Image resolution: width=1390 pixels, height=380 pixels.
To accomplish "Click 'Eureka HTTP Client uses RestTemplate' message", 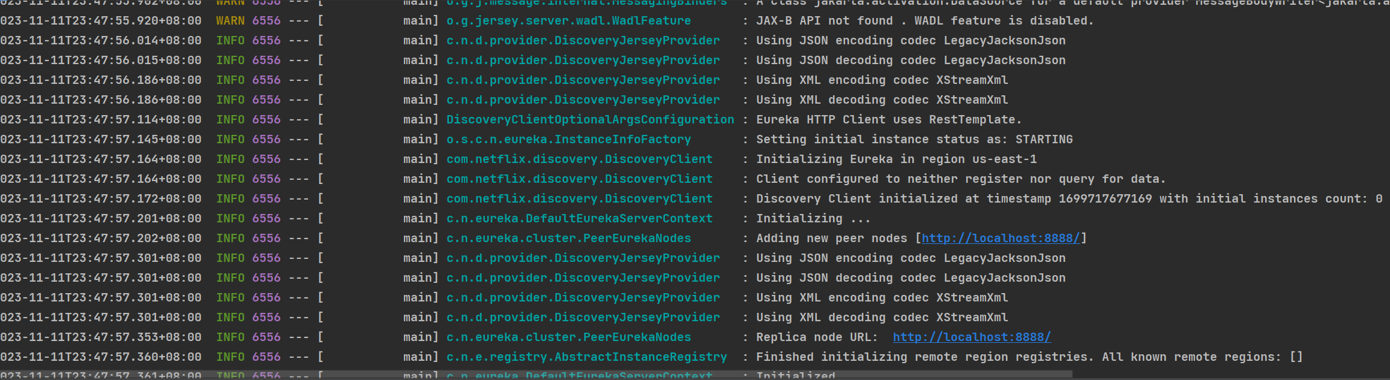I will [x=888, y=120].
